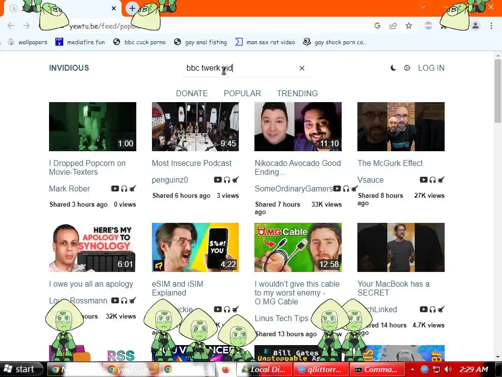Open YouTube icon on eSIM and iSIM video
This screenshot has width=502, height=377.
(x=218, y=309)
